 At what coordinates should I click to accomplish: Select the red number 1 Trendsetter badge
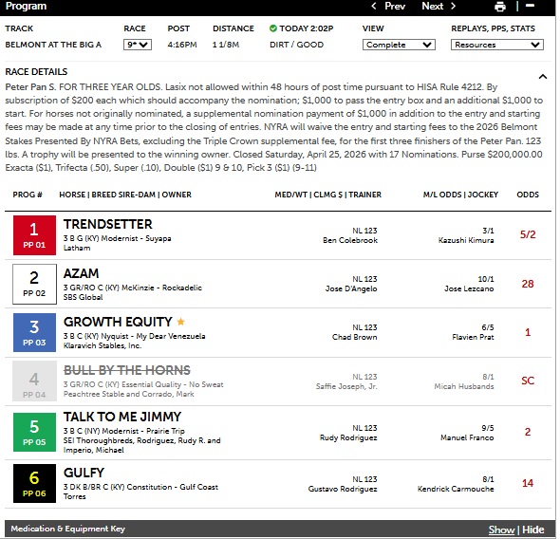[x=34, y=235]
